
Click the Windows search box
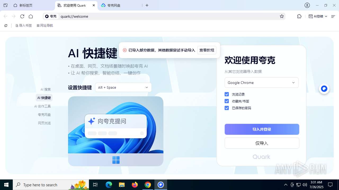51,185
